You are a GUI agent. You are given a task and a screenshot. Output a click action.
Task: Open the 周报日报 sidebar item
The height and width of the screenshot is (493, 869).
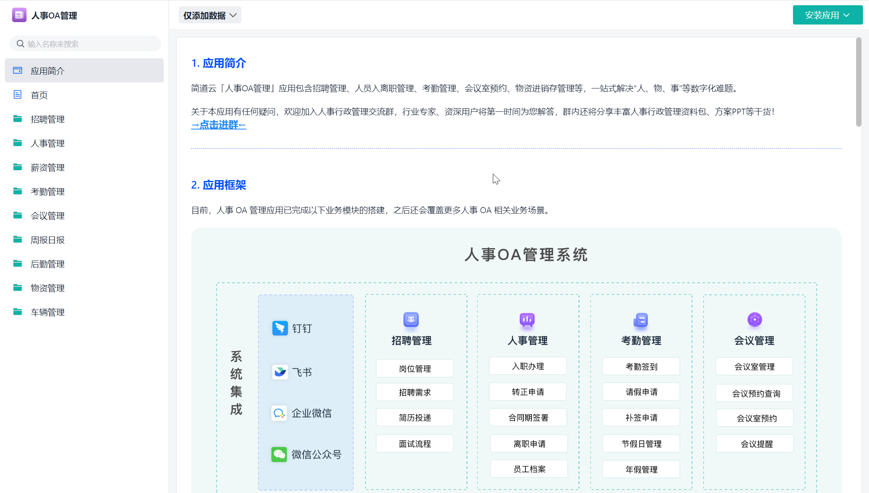[47, 240]
